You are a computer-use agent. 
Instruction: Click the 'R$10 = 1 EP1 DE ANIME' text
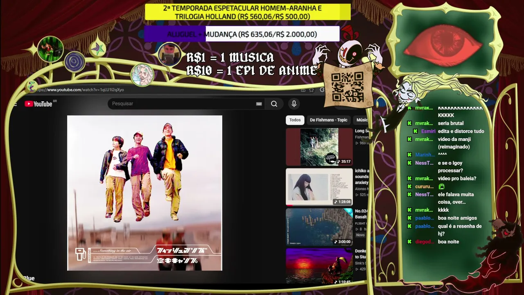coord(251,70)
